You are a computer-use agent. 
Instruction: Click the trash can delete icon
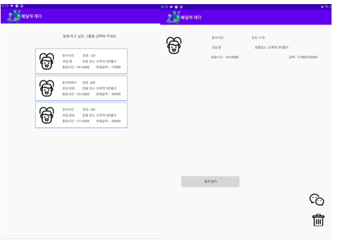[x=319, y=220]
